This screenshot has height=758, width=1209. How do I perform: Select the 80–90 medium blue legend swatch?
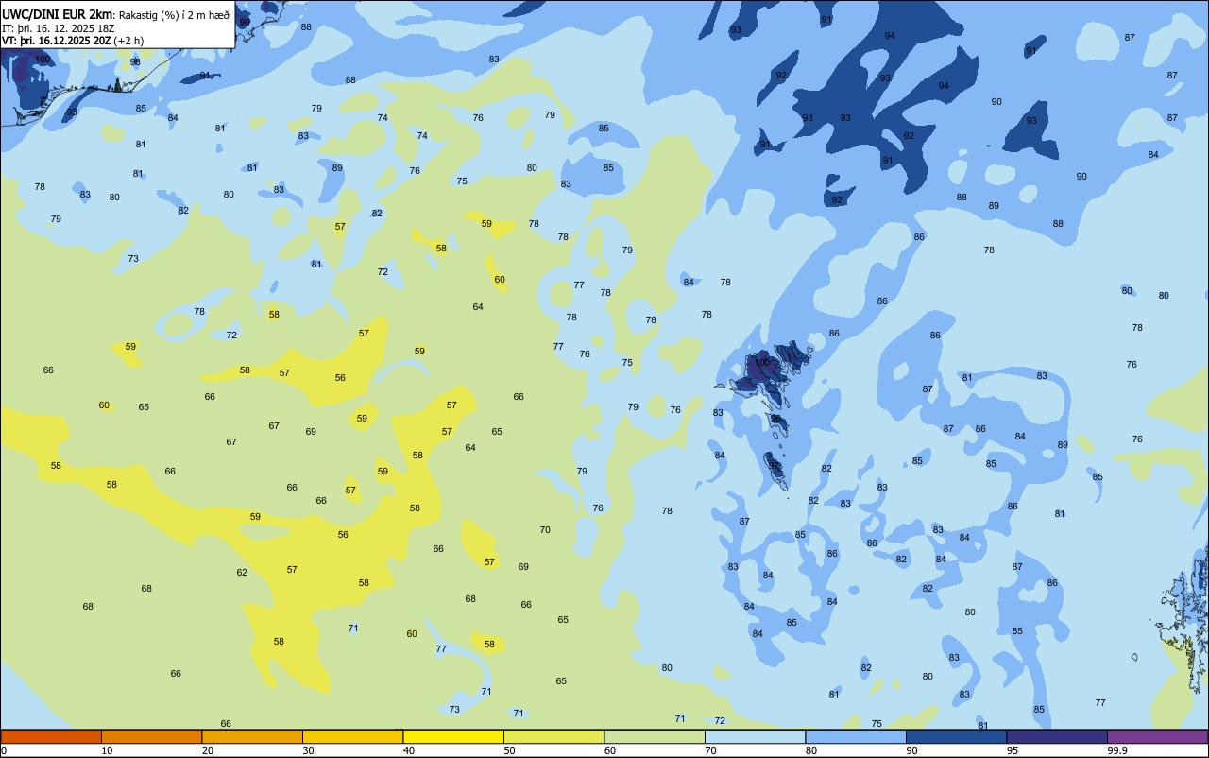(856, 736)
